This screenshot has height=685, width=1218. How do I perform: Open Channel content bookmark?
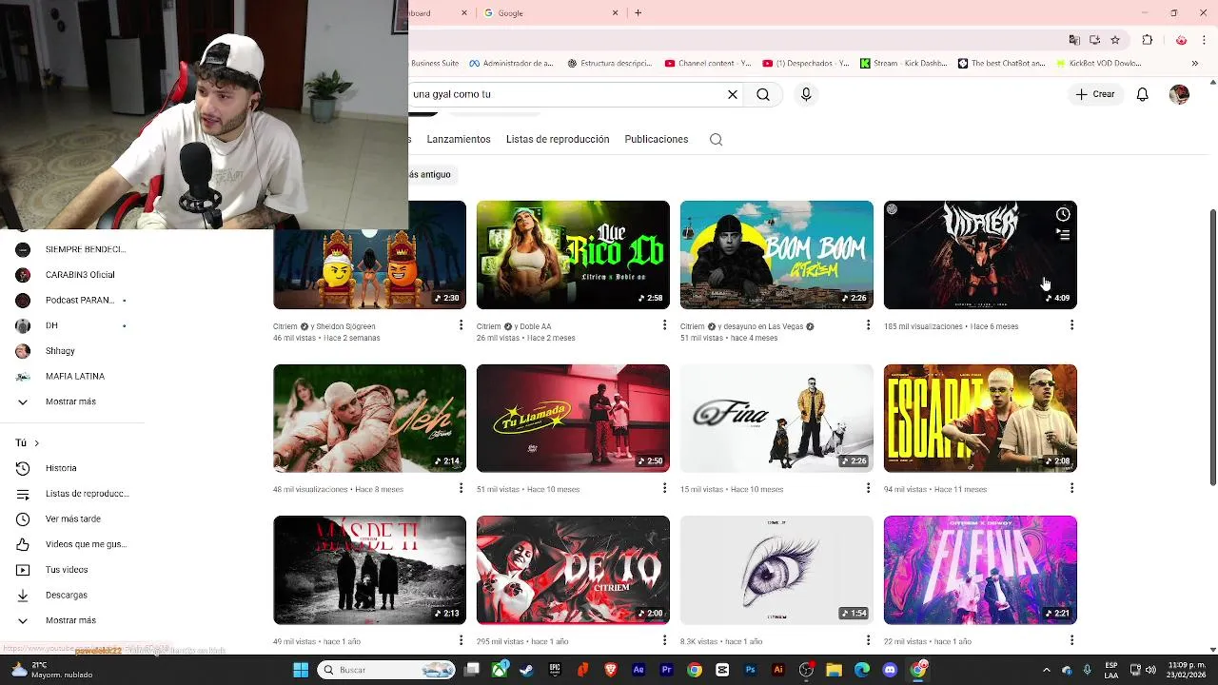[x=708, y=64]
